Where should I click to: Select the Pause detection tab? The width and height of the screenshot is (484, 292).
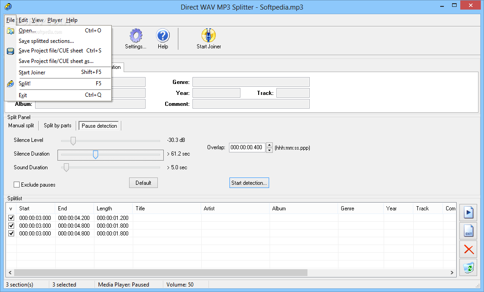pos(99,126)
